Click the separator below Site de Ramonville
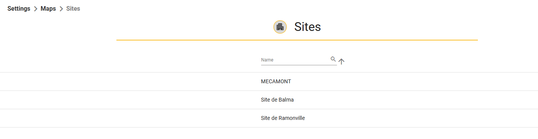The height and width of the screenshot is (139, 538). tap(269, 127)
